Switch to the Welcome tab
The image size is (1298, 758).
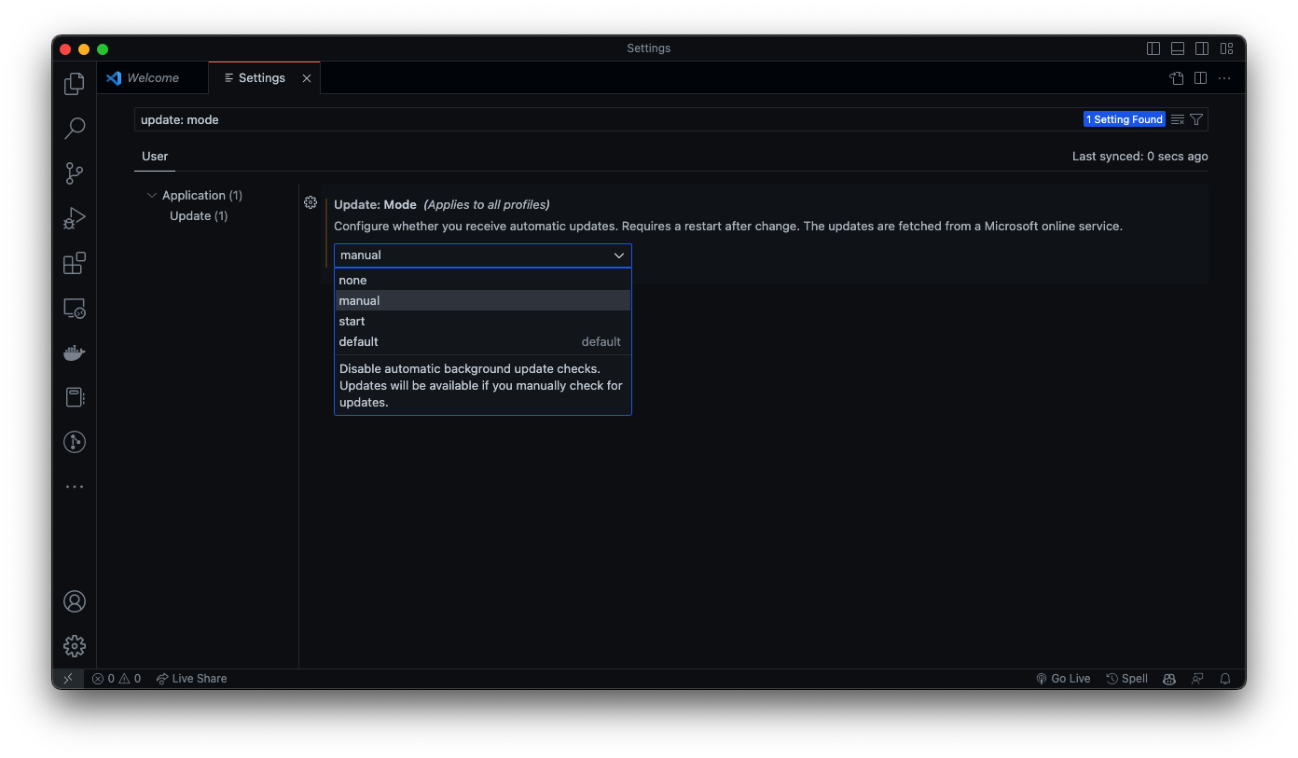click(x=152, y=77)
